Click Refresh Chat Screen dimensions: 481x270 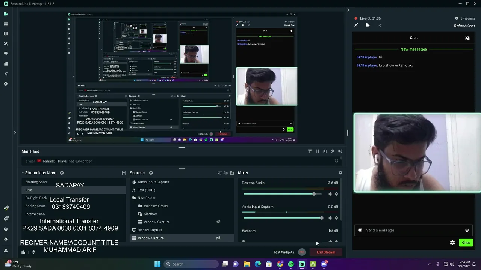(x=464, y=26)
